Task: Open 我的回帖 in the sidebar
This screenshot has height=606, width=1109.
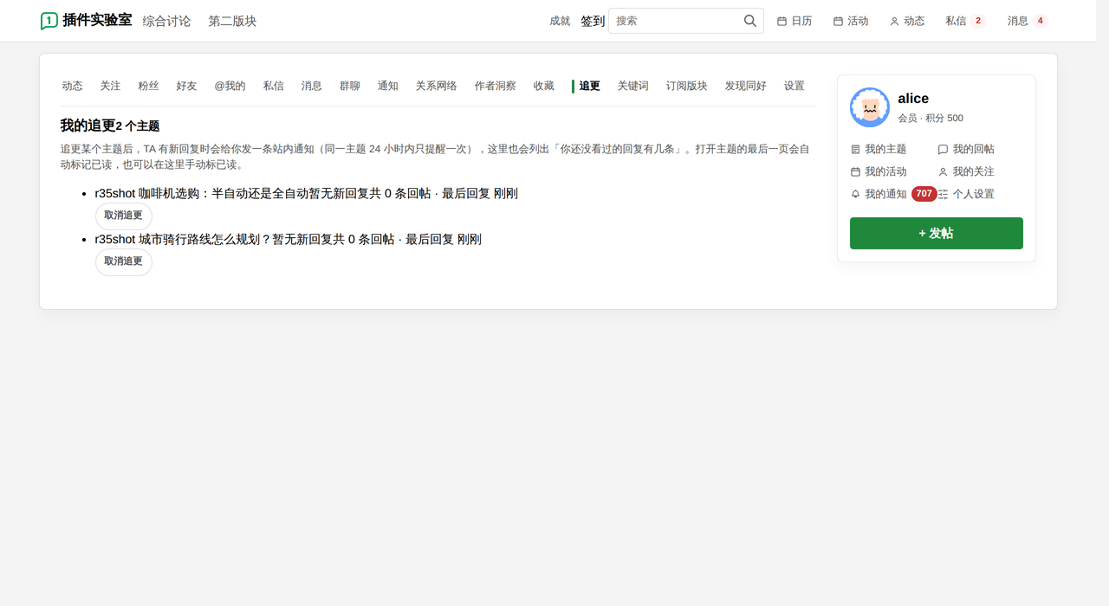Action: (x=966, y=149)
